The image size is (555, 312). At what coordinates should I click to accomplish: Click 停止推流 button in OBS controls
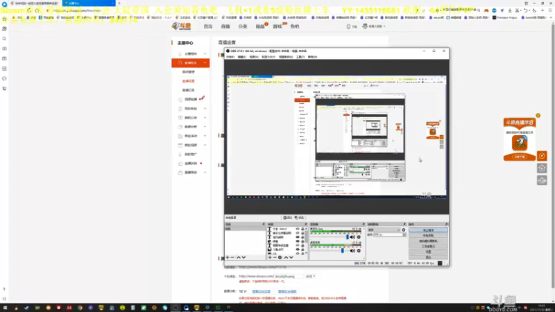428,230
